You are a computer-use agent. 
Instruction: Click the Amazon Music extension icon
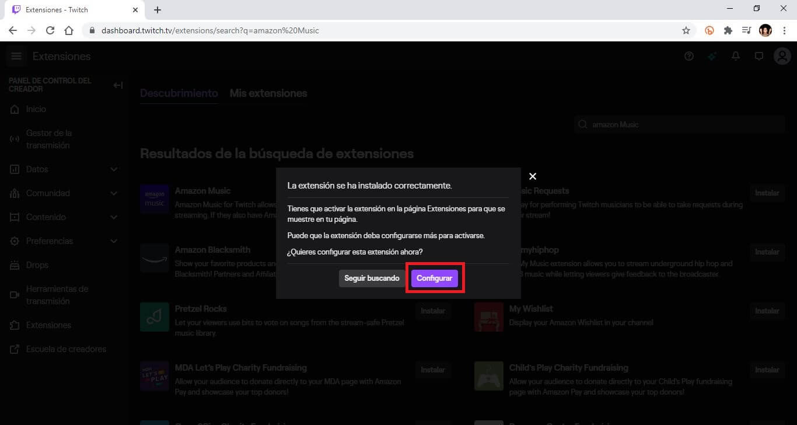click(155, 199)
